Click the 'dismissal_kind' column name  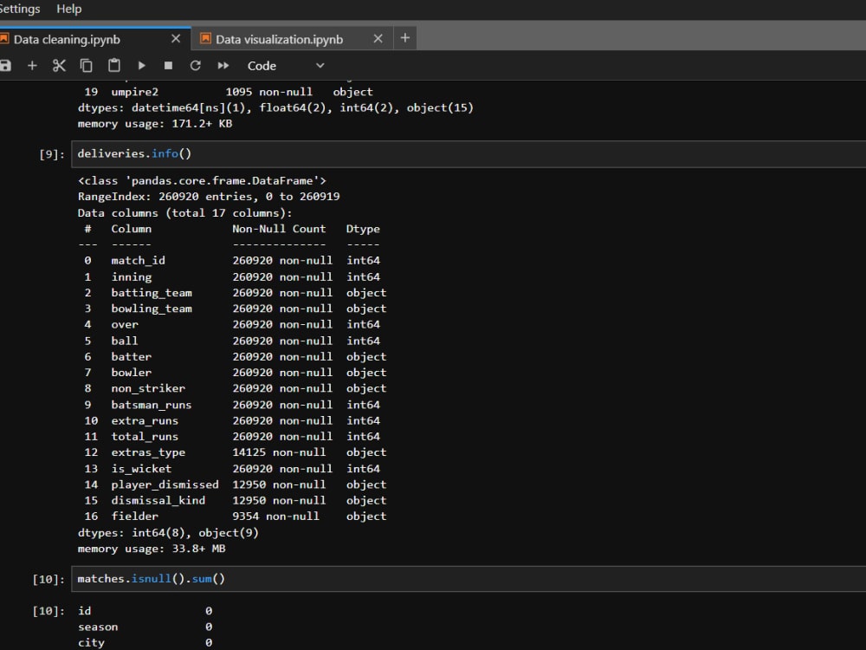[158, 500]
